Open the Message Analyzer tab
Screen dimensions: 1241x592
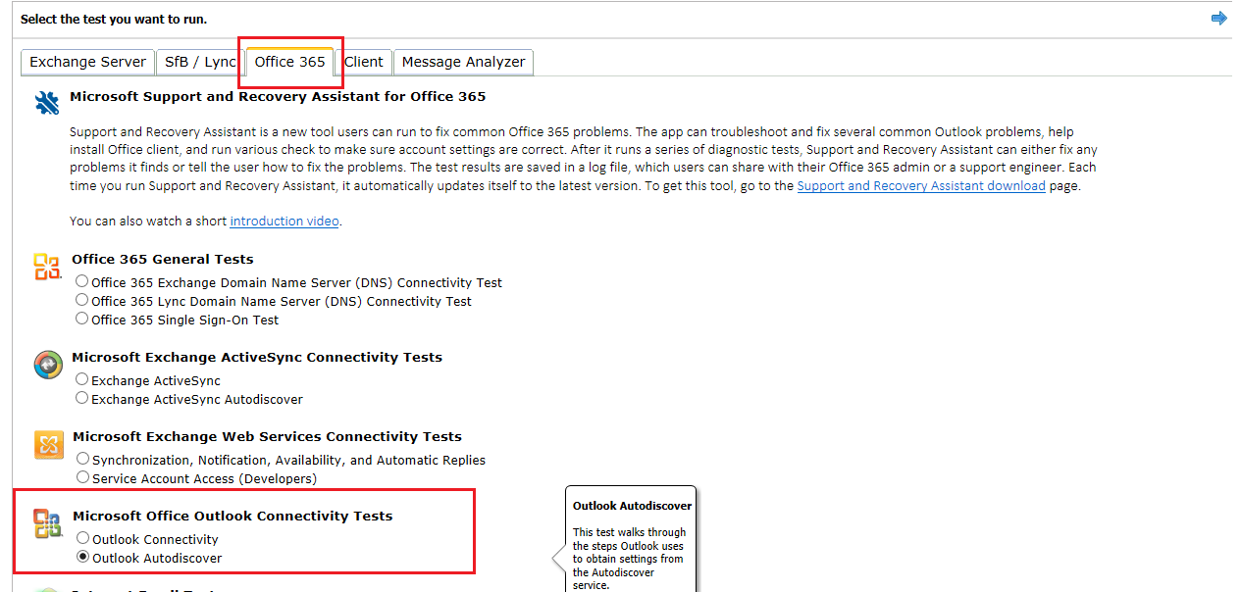tap(463, 62)
